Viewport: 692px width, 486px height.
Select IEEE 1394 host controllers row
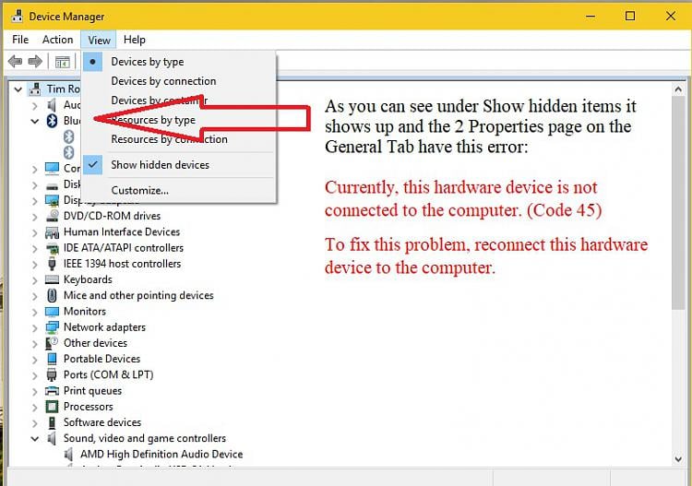click(122, 264)
